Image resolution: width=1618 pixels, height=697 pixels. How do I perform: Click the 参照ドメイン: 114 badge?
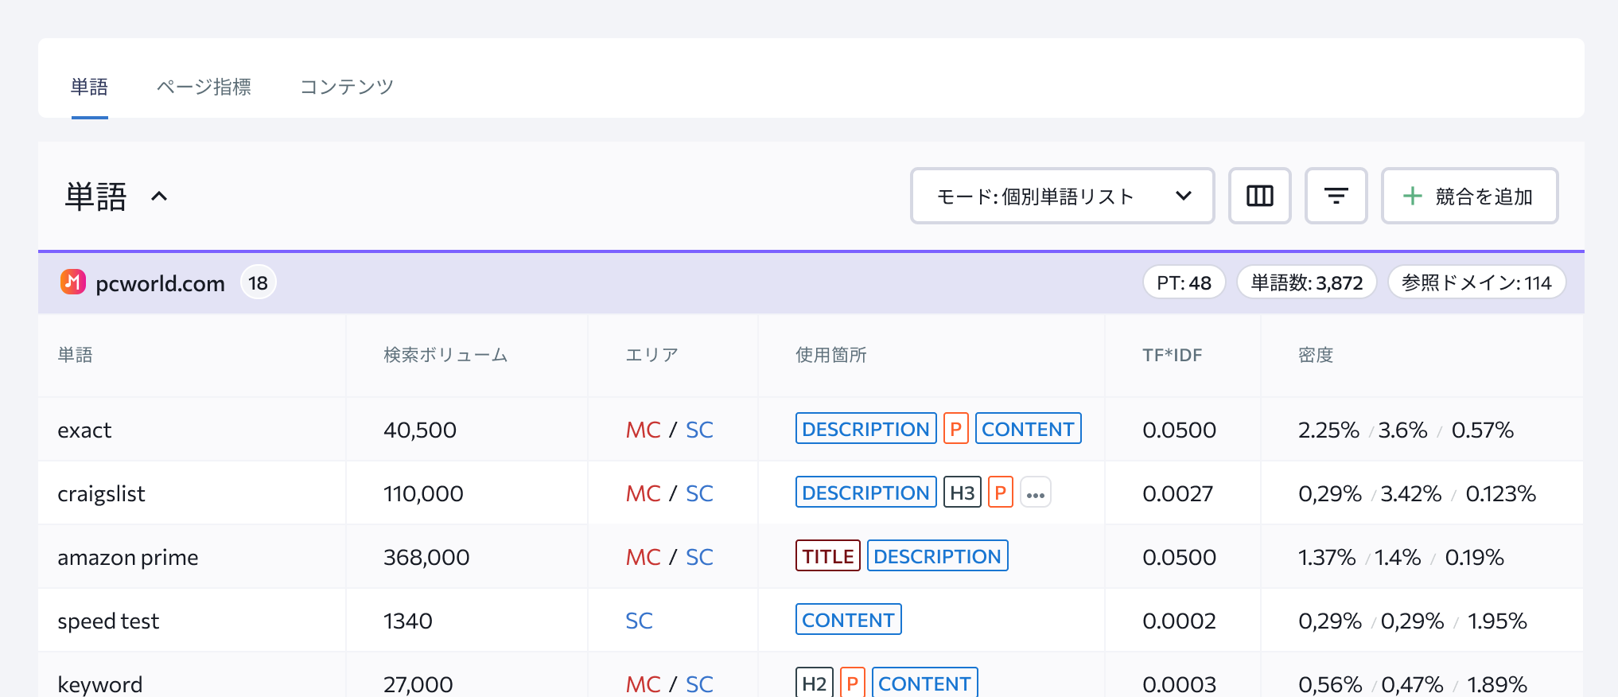(1476, 282)
